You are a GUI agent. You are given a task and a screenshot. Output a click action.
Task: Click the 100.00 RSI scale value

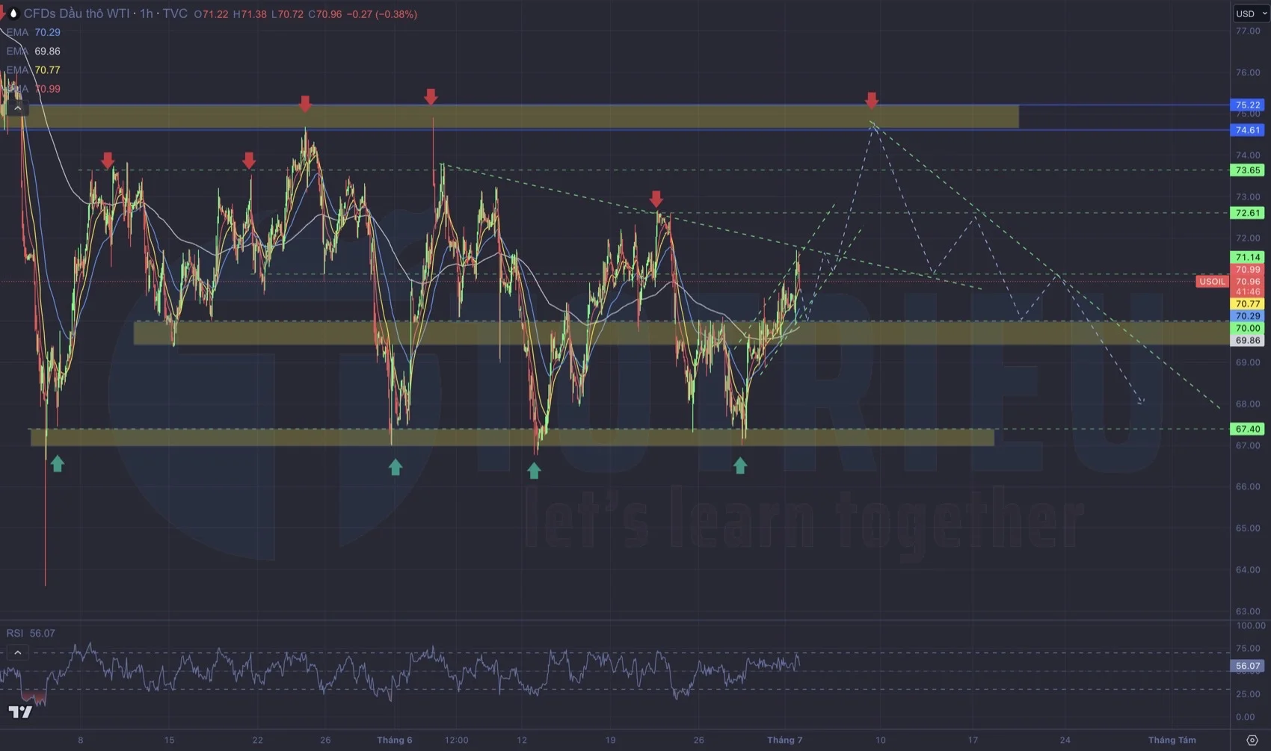point(1251,625)
